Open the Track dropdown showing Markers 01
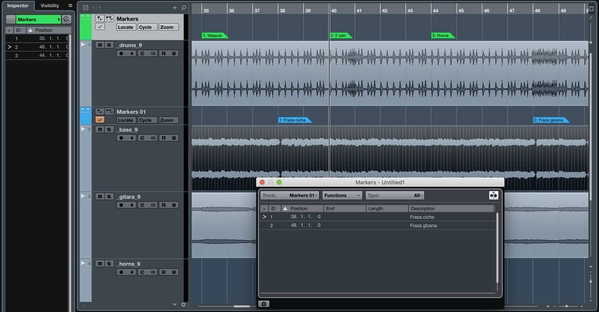Viewport: 599px width, 312px height. pos(290,195)
